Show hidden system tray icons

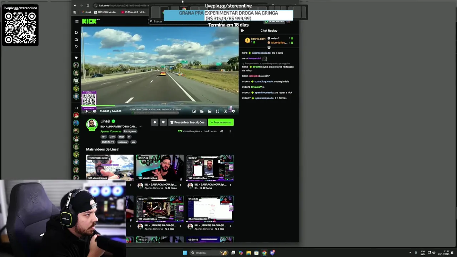411,253
